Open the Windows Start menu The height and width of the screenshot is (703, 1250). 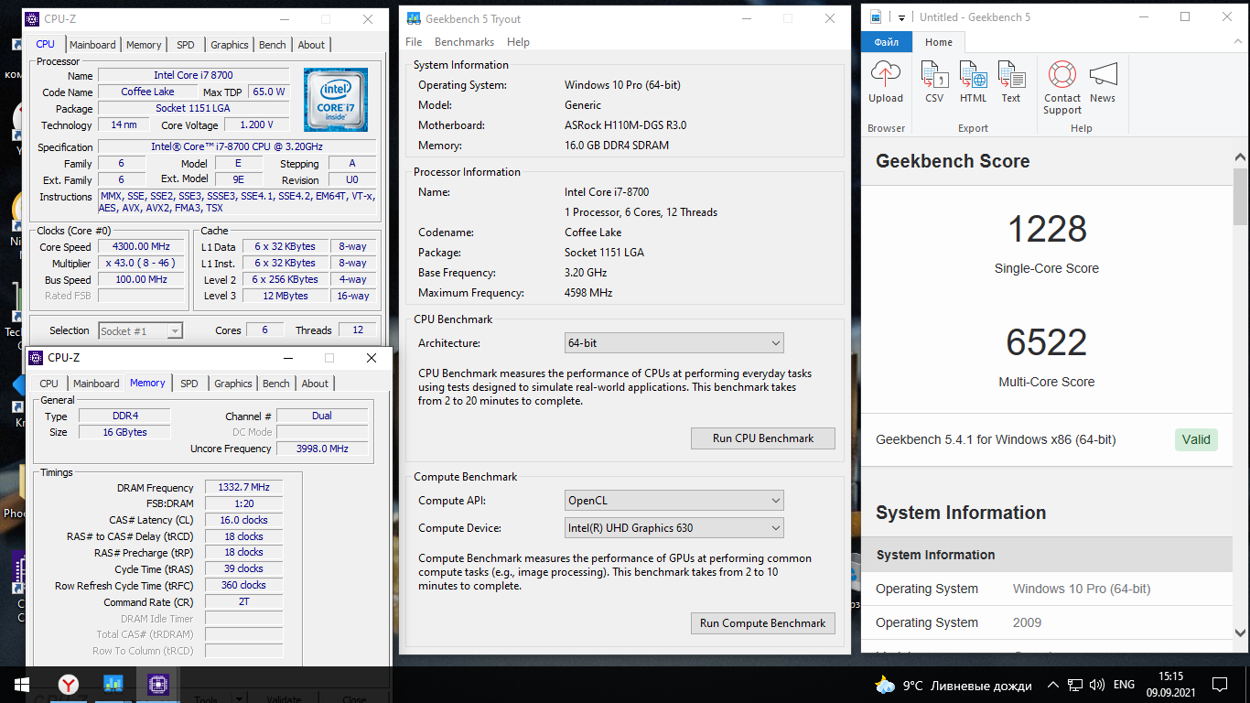[x=21, y=683]
